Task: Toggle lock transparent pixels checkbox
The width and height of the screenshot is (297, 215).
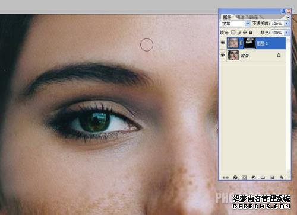Action: point(233,33)
